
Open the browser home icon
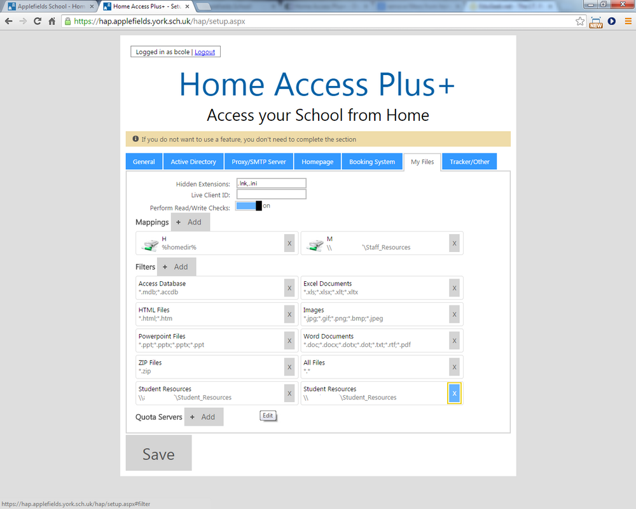[x=52, y=21]
